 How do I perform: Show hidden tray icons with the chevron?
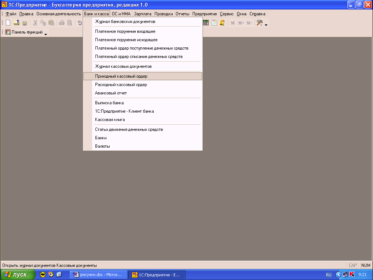pyautogui.click(x=338, y=275)
